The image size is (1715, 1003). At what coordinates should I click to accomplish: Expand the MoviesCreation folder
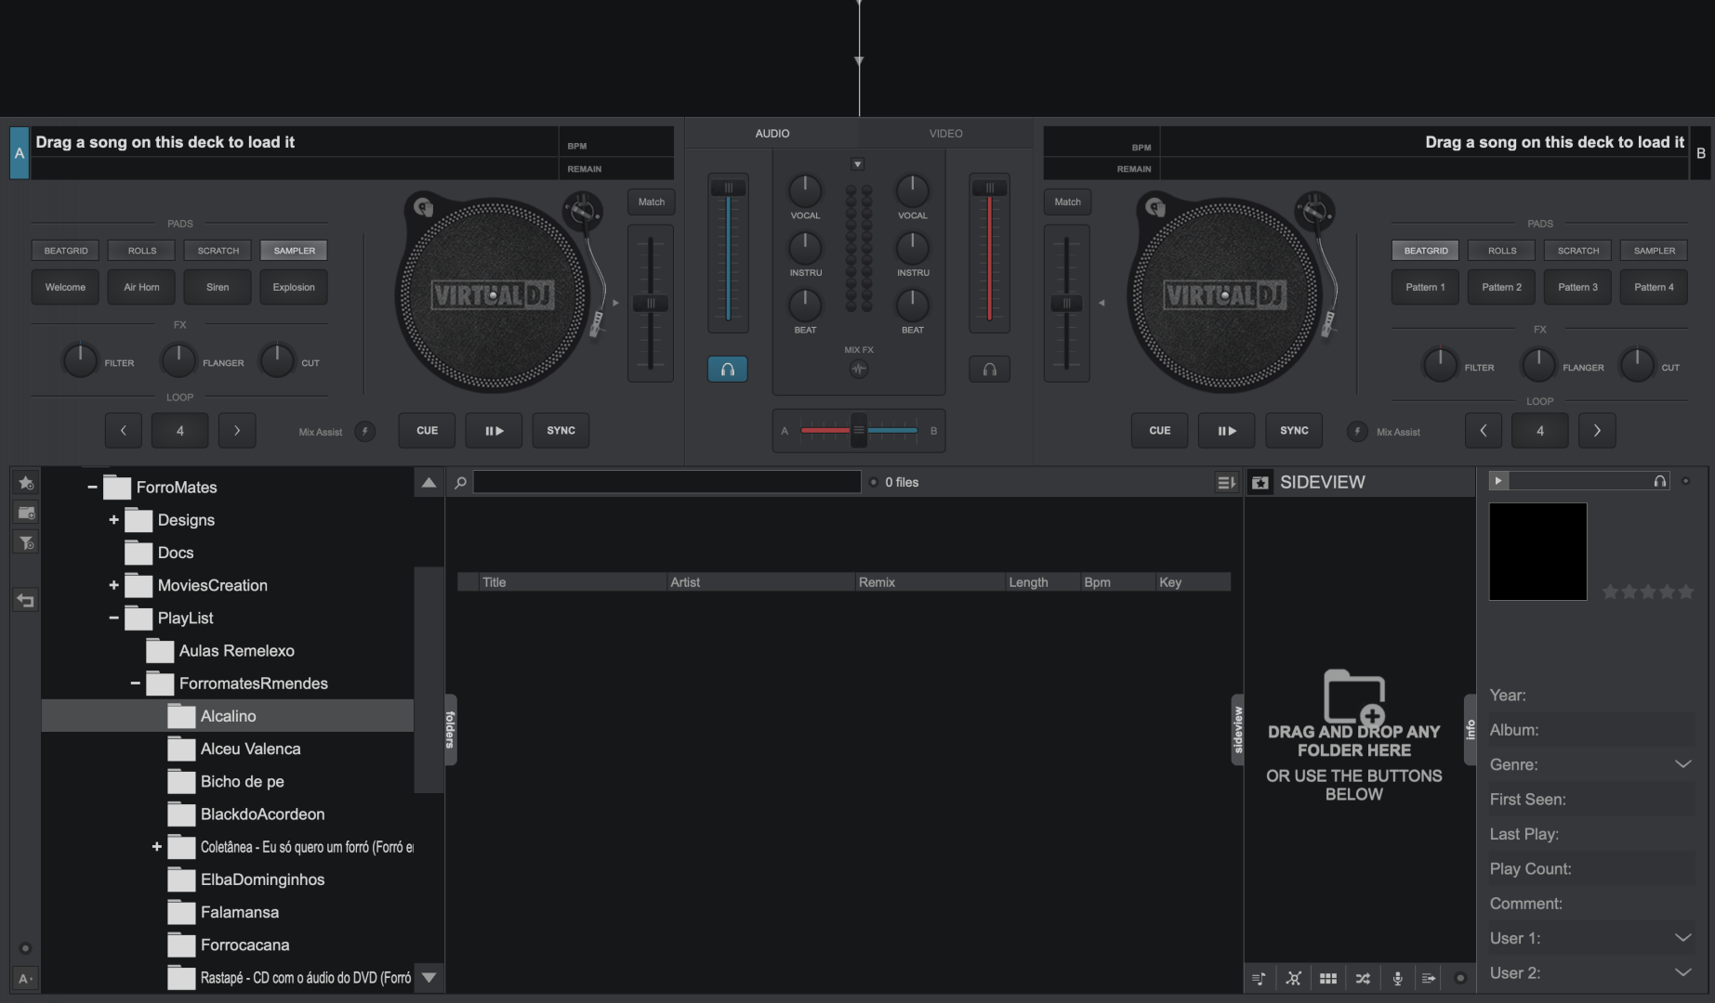tap(113, 585)
